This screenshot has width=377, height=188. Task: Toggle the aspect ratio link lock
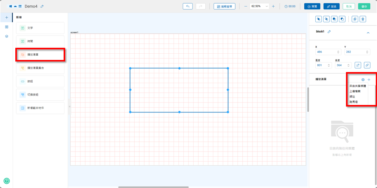367,65
